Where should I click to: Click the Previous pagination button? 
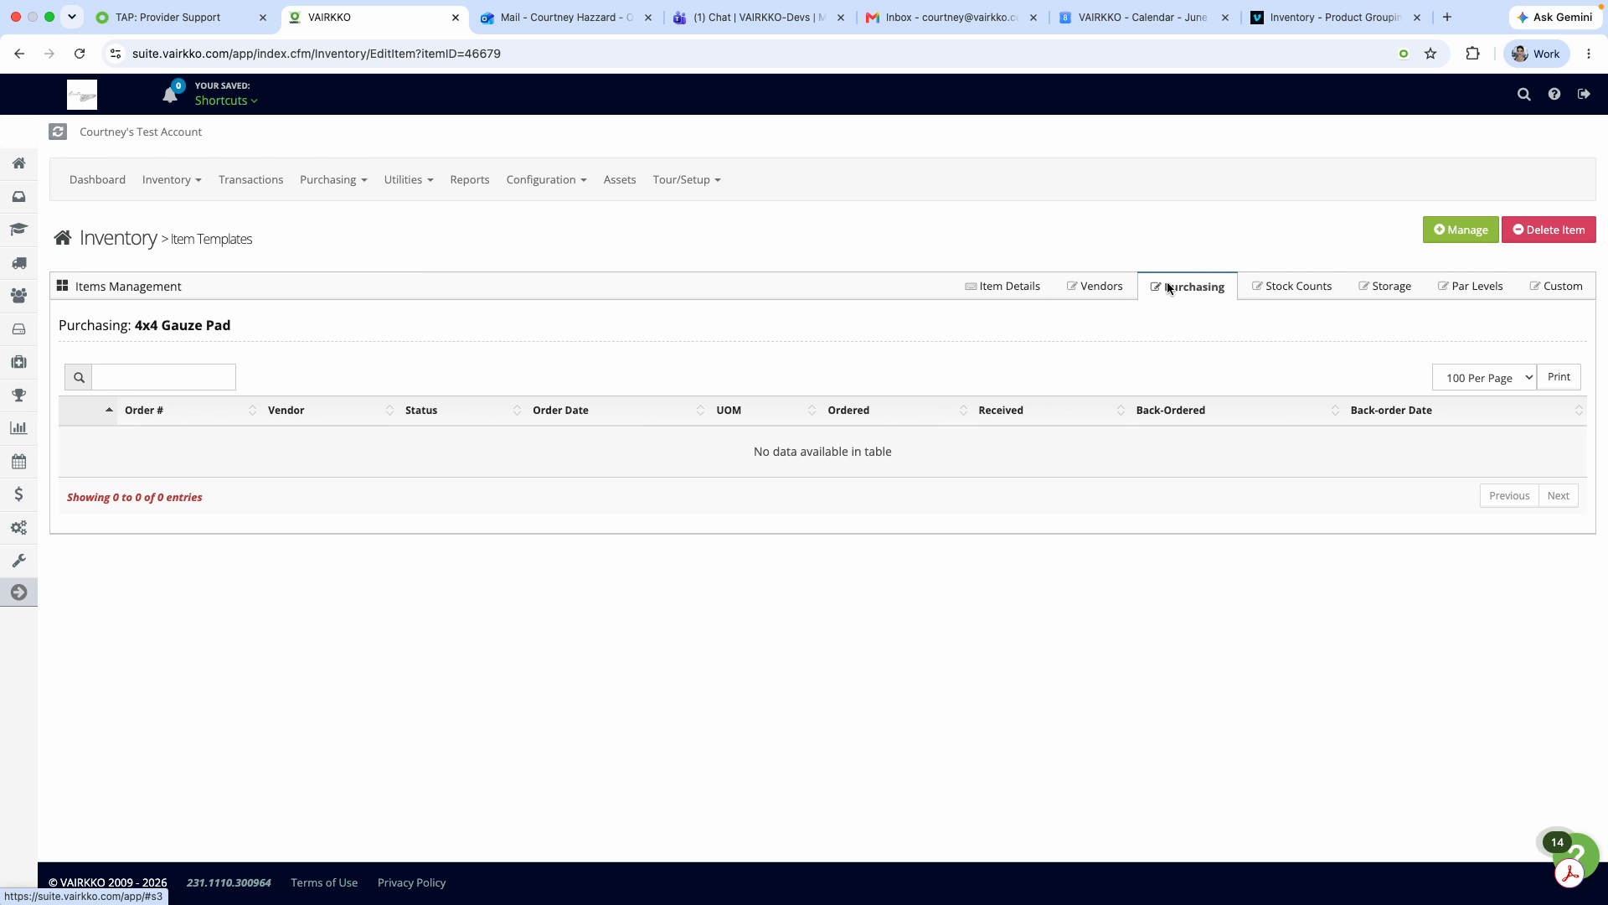tap(1508, 496)
